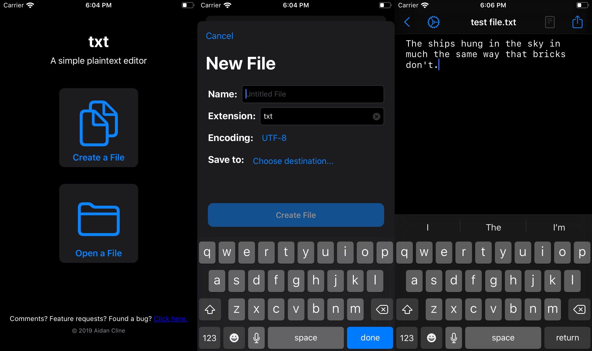Tap the a key on the New File keyboard
This screenshot has width=592, height=351.
pos(217,281)
